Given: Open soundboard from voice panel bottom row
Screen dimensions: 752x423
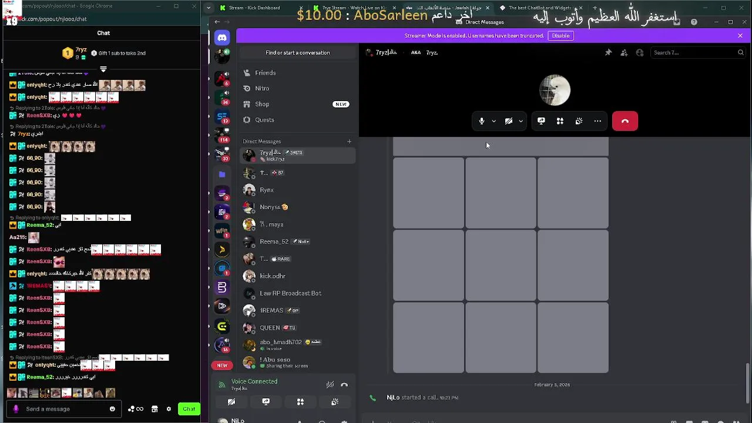Looking at the screenshot, I should click(x=334, y=402).
